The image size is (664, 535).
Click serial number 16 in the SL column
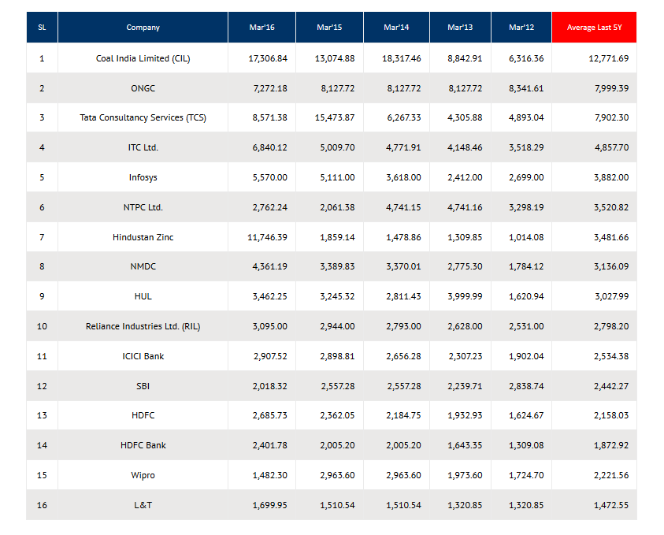(x=42, y=505)
